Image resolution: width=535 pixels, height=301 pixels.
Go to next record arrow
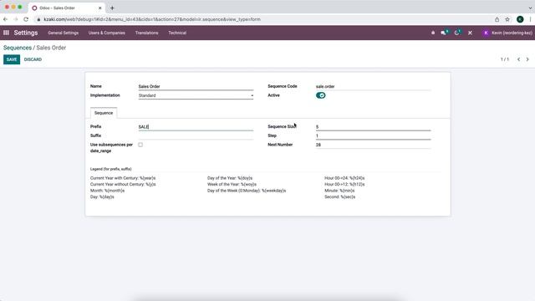527,59
